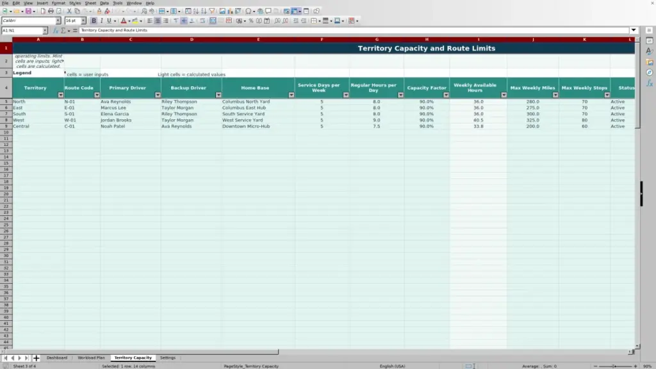Image resolution: width=656 pixels, height=369 pixels.
Task: Click the Insert Chart icon
Action: pyautogui.click(x=230, y=11)
